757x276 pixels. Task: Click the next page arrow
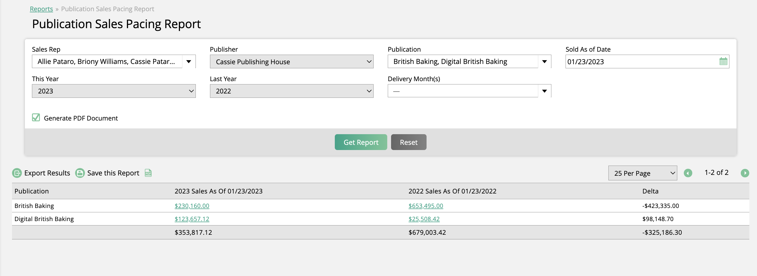tap(745, 173)
